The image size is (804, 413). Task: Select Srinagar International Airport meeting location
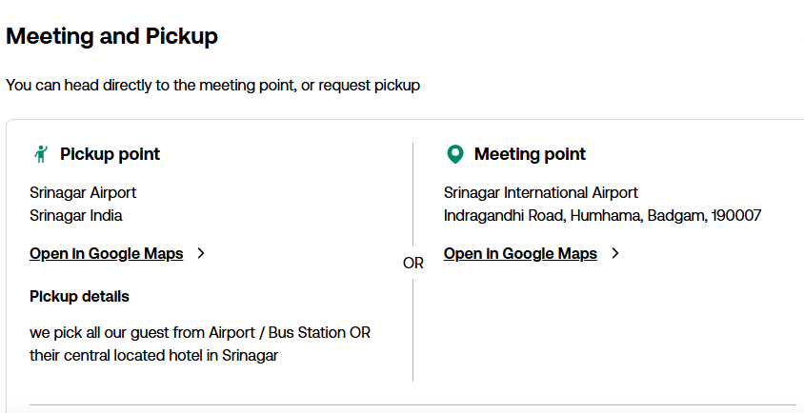(x=541, y=193)
